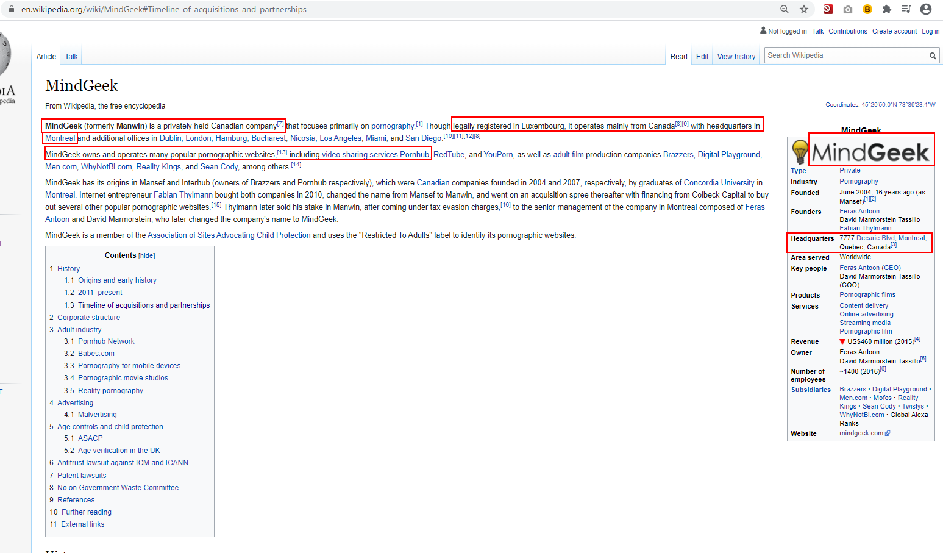Go to Pornhub Network contents entry

[x=106, y=341]
